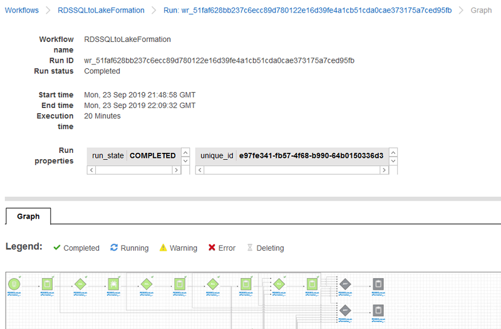Viewport: 501px width, 329px height.
Task: Click scroll-down arrow of run_state property box
Action: [x=185, y=161]
